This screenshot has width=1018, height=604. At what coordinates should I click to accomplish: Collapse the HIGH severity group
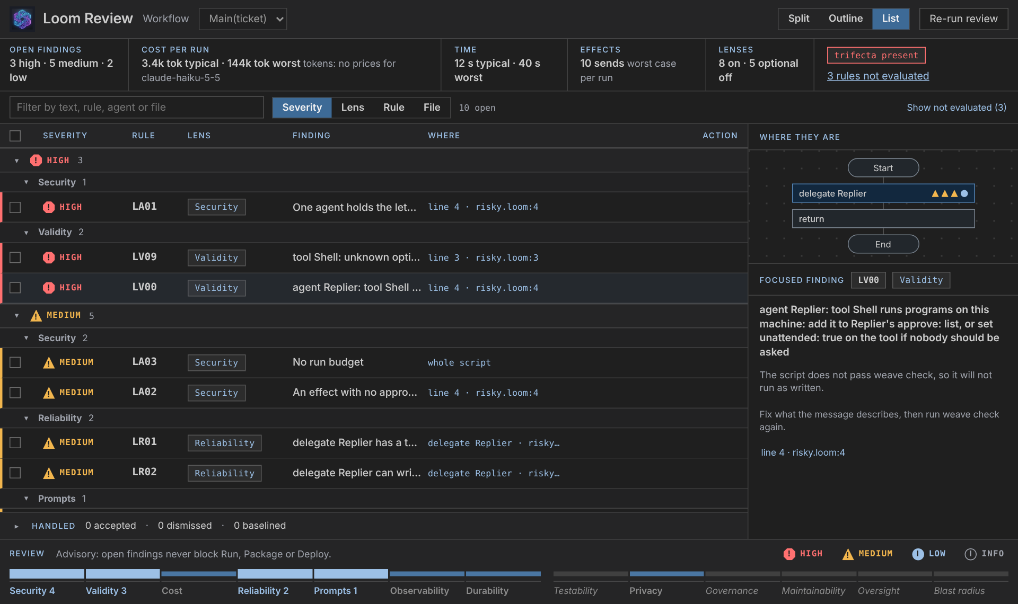click(17, 161)
